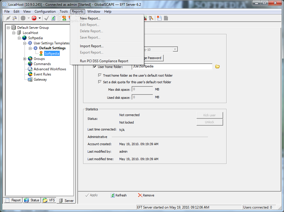Collapse the Softpedia site node
Image resolution: width=284 pixels, height=212 pixels.
click(19, 38)
